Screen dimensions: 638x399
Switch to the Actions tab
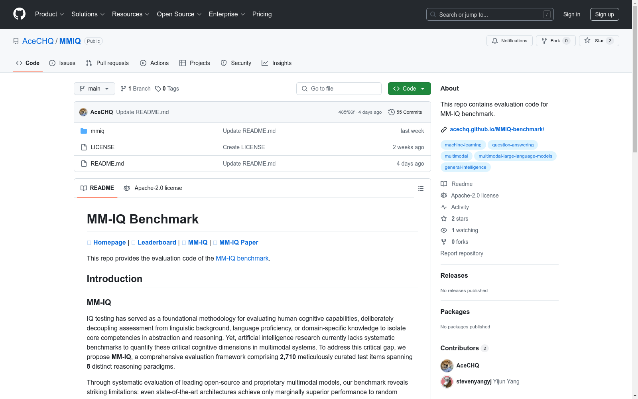click(154, 63)
